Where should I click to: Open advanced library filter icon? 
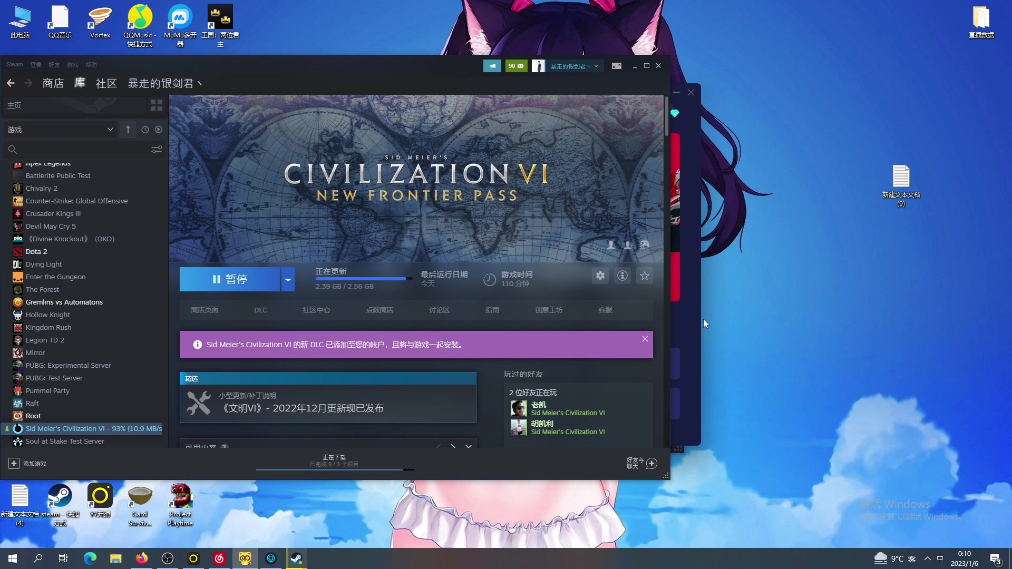click(156, 150)
